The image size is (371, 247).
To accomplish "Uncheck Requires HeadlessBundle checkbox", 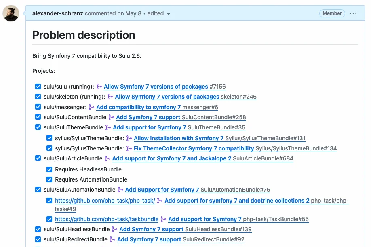I will click(x=49, y=169).
